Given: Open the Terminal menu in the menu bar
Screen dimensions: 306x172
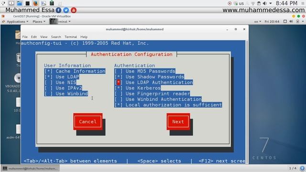Looking at the screenshot, I should point(71,37).
